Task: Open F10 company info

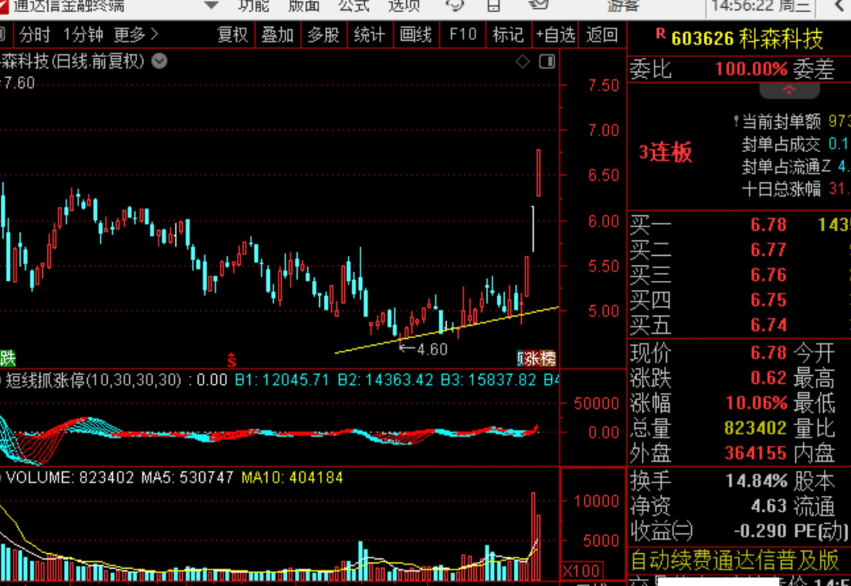Action: click(x=463, y=35)
